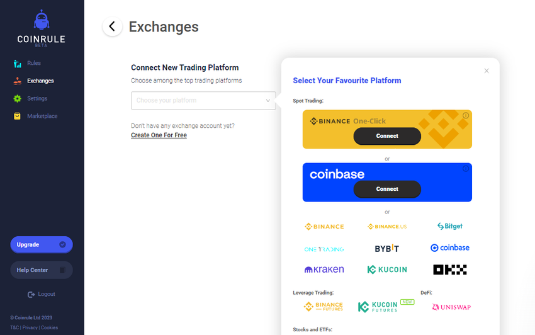Open the Rules menu item
This screenshot has width=535, height=335.
33,64
